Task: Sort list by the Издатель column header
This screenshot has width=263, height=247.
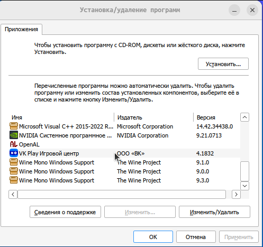Action: [x=154, y=117]
